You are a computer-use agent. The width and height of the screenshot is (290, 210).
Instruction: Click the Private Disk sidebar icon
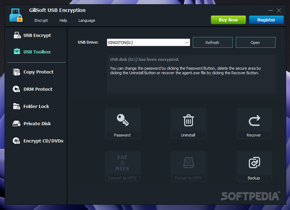point(17,123)
